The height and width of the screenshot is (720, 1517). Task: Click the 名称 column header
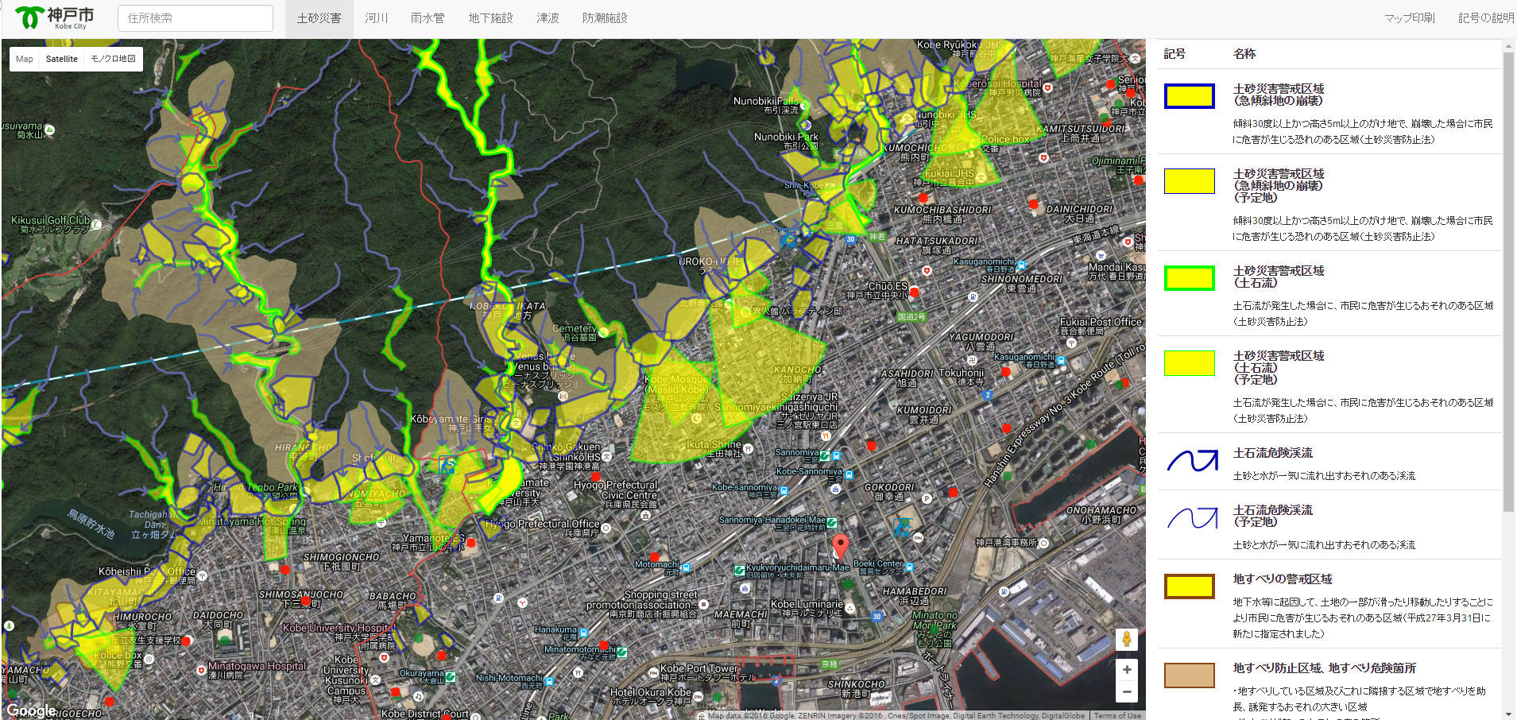point(1244,54)
